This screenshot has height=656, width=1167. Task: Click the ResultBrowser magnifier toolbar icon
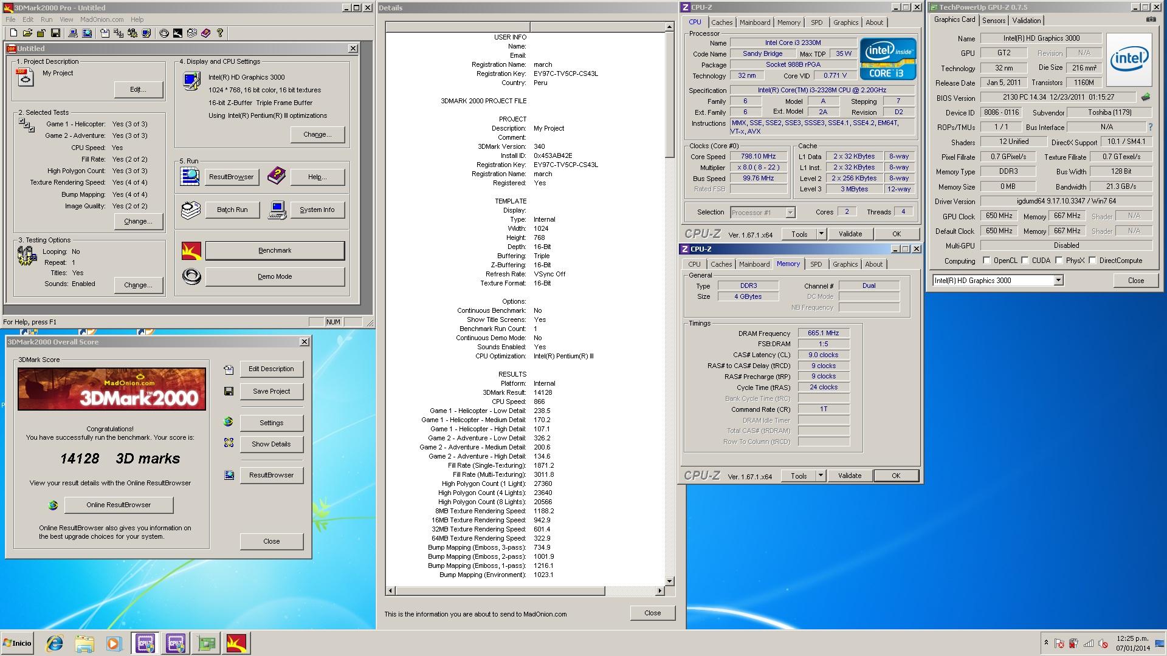pyautogui.click(x=87, y=33)
